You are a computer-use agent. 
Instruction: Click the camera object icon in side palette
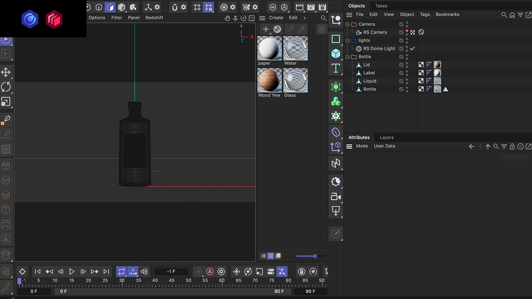(x=336, y=196)
